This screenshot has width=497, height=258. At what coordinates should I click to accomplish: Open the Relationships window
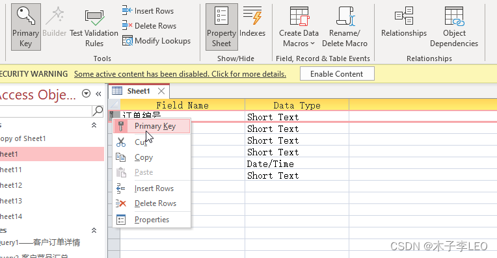coord(404,22)
